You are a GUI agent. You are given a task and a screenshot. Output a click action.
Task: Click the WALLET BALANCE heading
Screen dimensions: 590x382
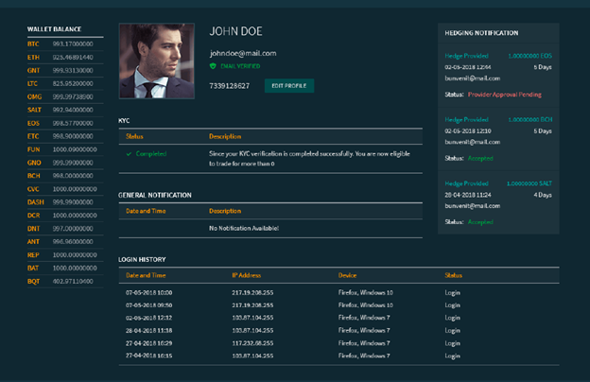point(54,29)
